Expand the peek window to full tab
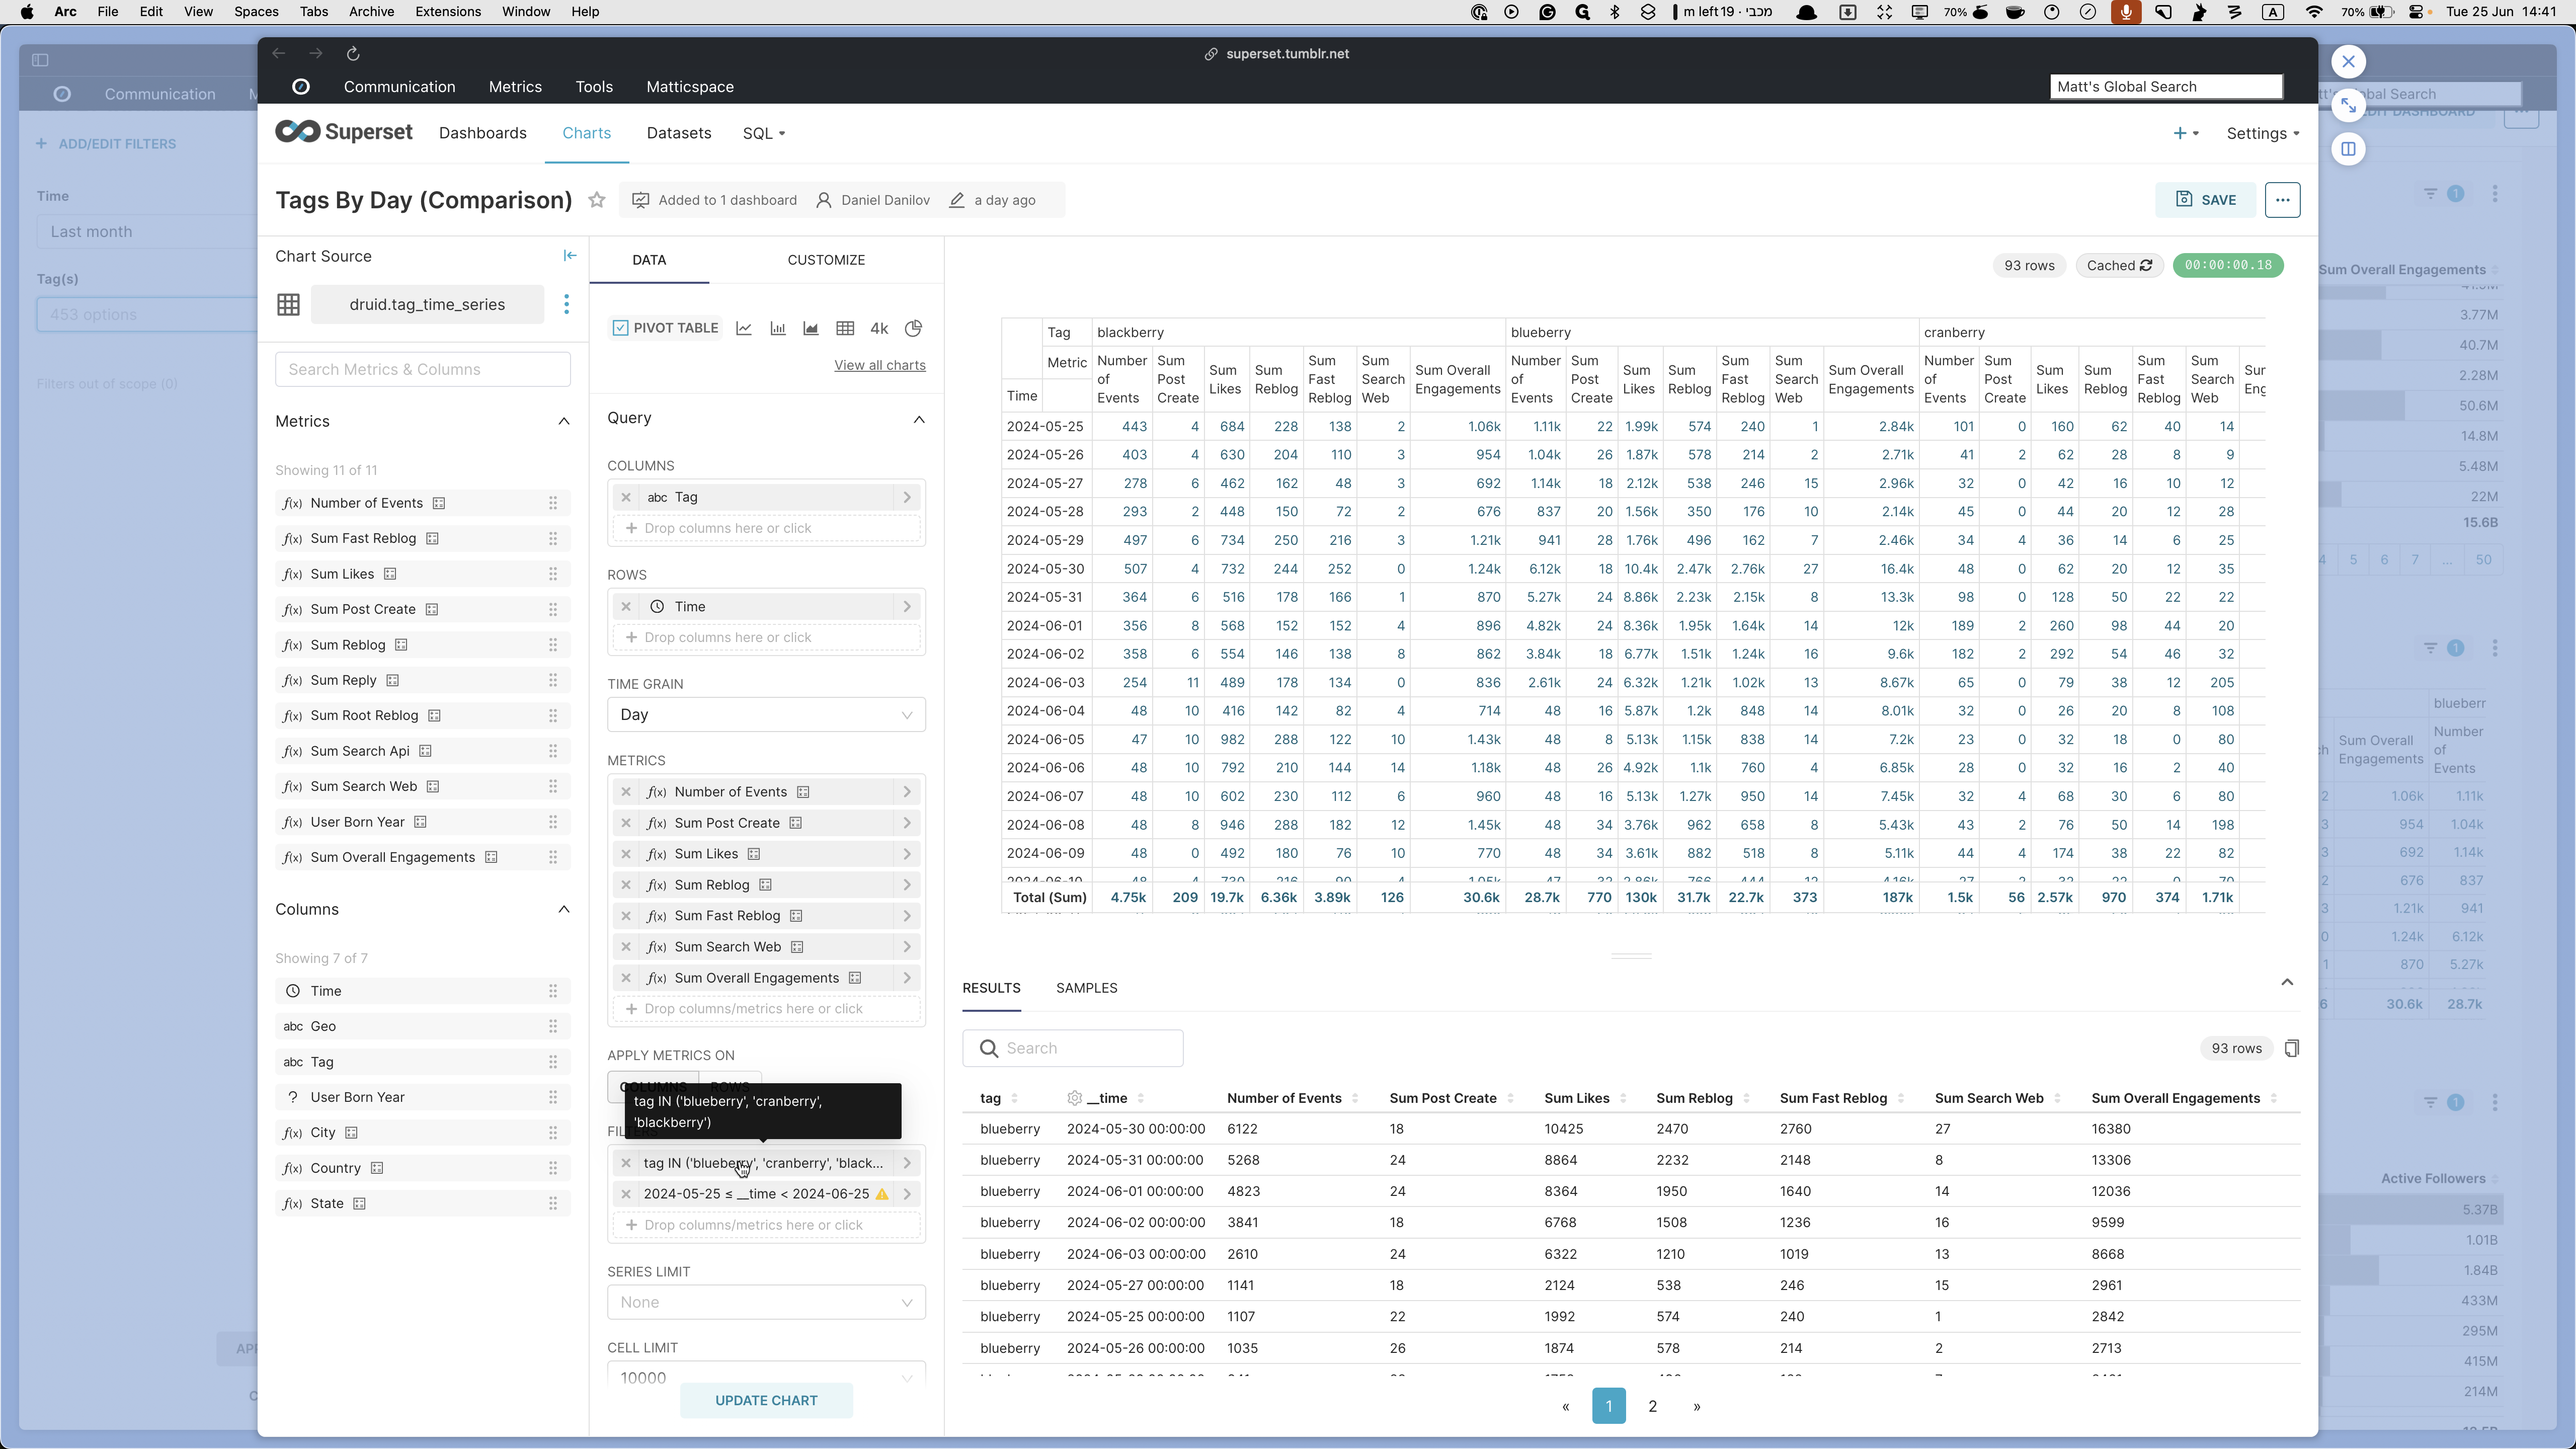Viewport: 2576px width, 1449px height. tap(2349, 105)
